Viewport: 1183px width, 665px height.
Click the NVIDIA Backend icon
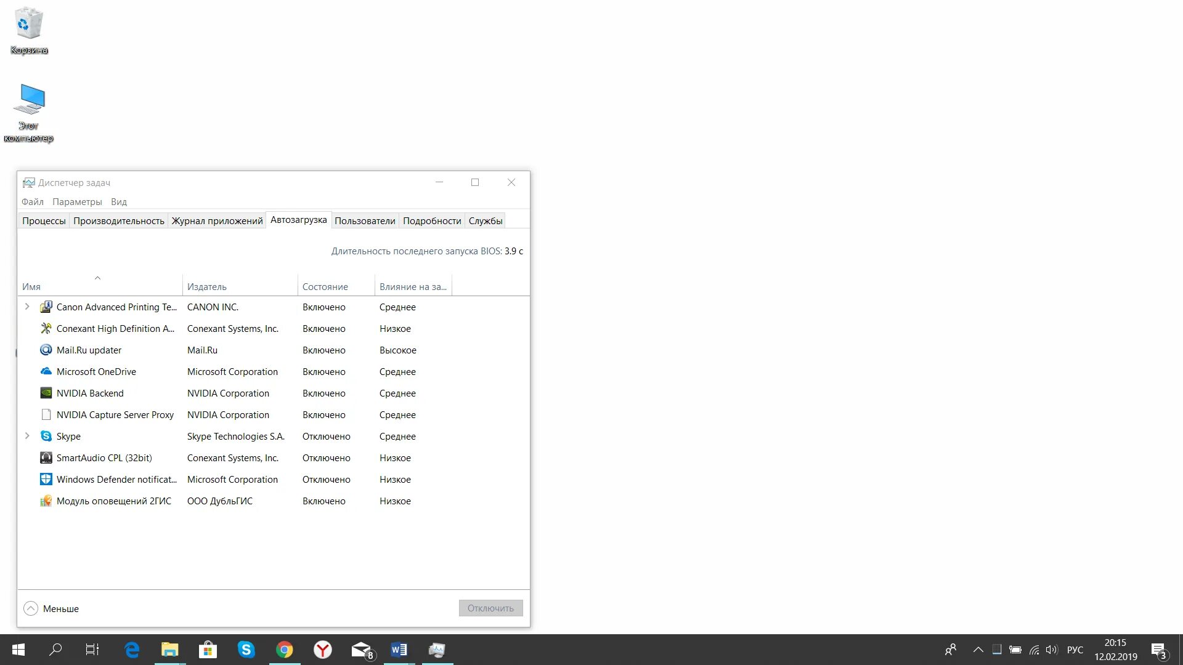click(46, 393)
